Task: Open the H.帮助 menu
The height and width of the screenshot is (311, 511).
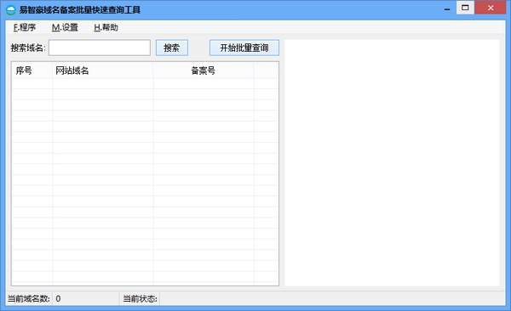Action: click(x=106, y=27)
